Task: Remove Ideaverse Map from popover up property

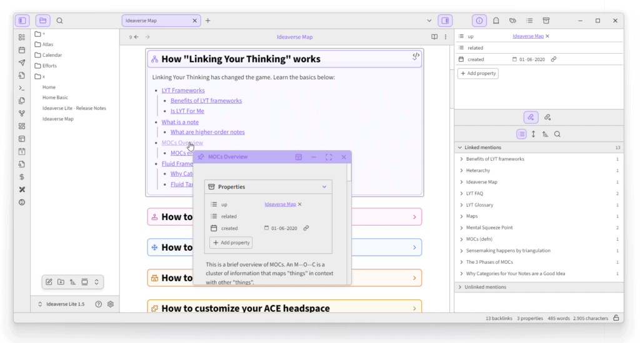Action: (x=299, y=204)
